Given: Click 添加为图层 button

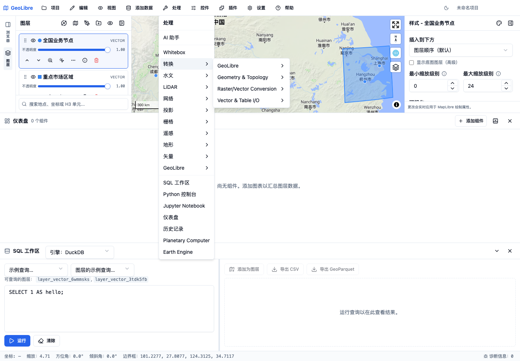Looking at the screenshot, I should coord(244,269).
